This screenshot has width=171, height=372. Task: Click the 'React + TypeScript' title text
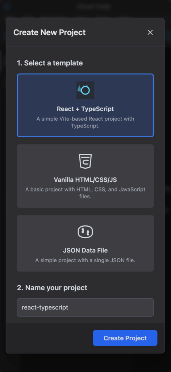(85, 109)
